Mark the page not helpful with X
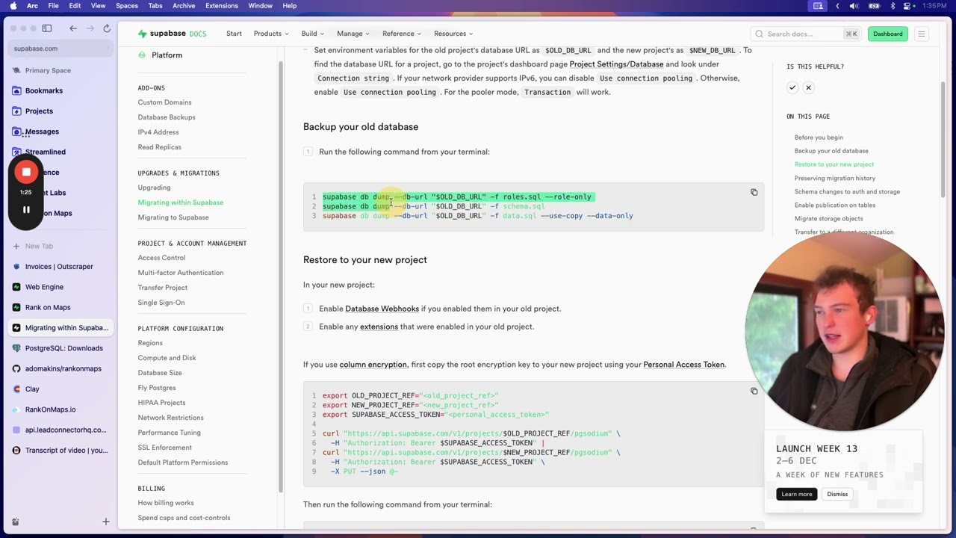 (808, 87)
